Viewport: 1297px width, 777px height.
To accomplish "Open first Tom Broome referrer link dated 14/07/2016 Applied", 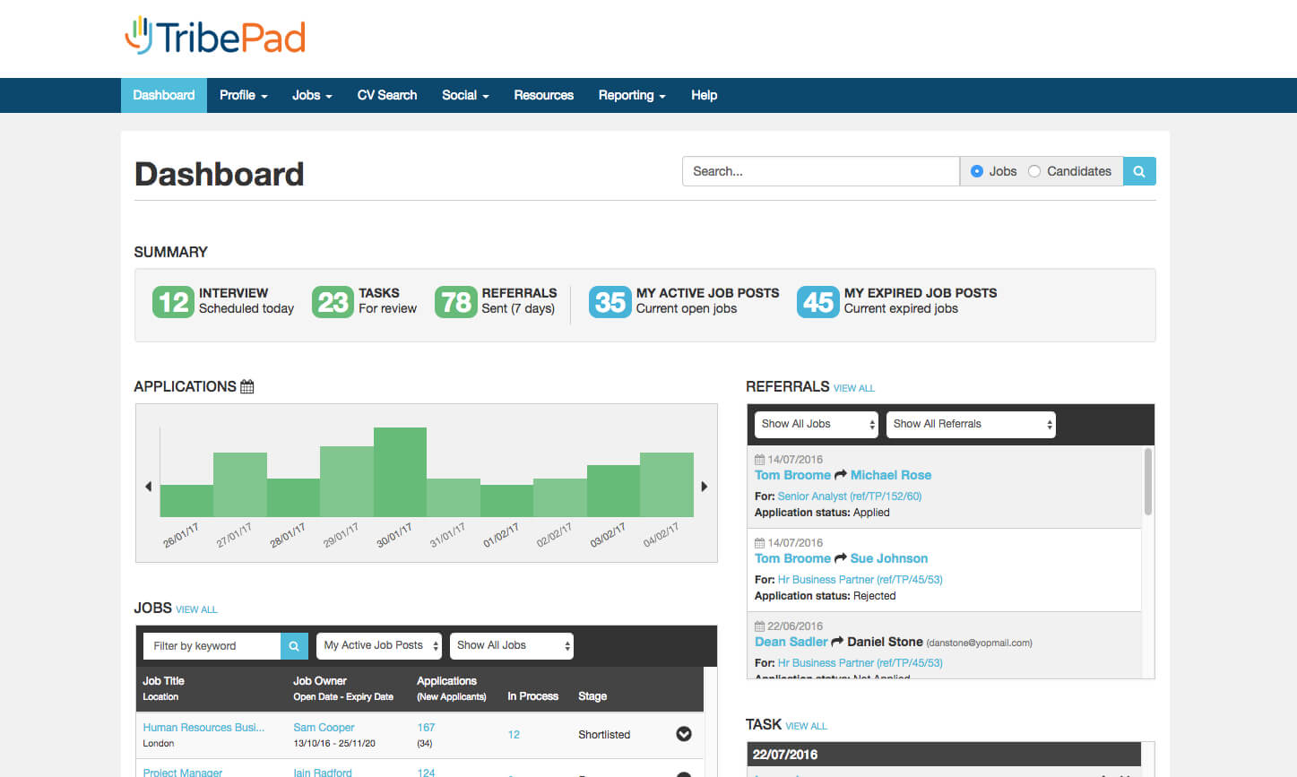I will pyautogui.click(x=792, y=475).
